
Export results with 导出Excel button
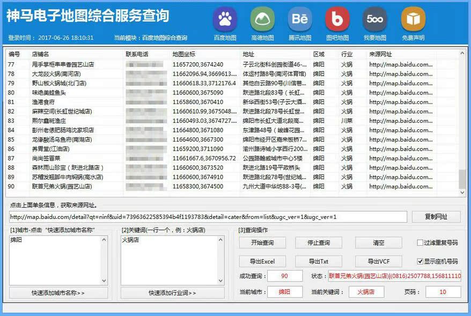pos(262,261)
